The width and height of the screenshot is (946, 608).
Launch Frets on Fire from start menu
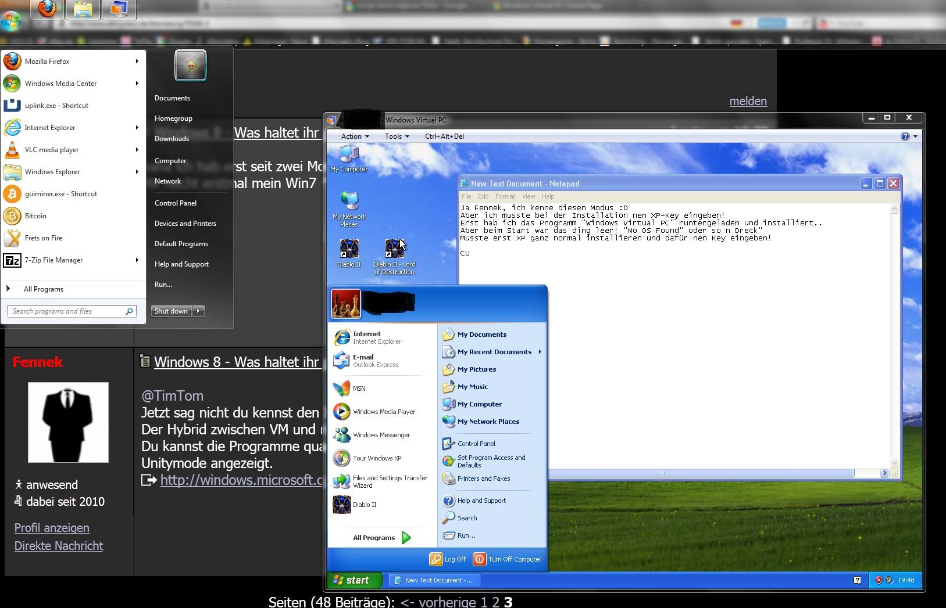[x=43, y=238]
